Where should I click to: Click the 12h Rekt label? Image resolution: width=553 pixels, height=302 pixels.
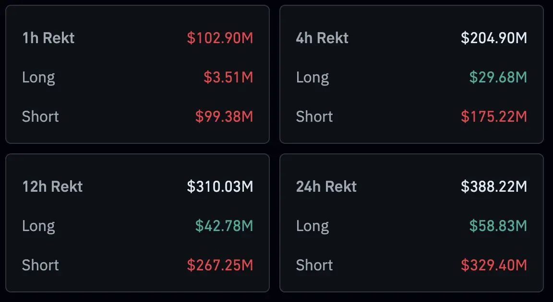tap(52, 186)
